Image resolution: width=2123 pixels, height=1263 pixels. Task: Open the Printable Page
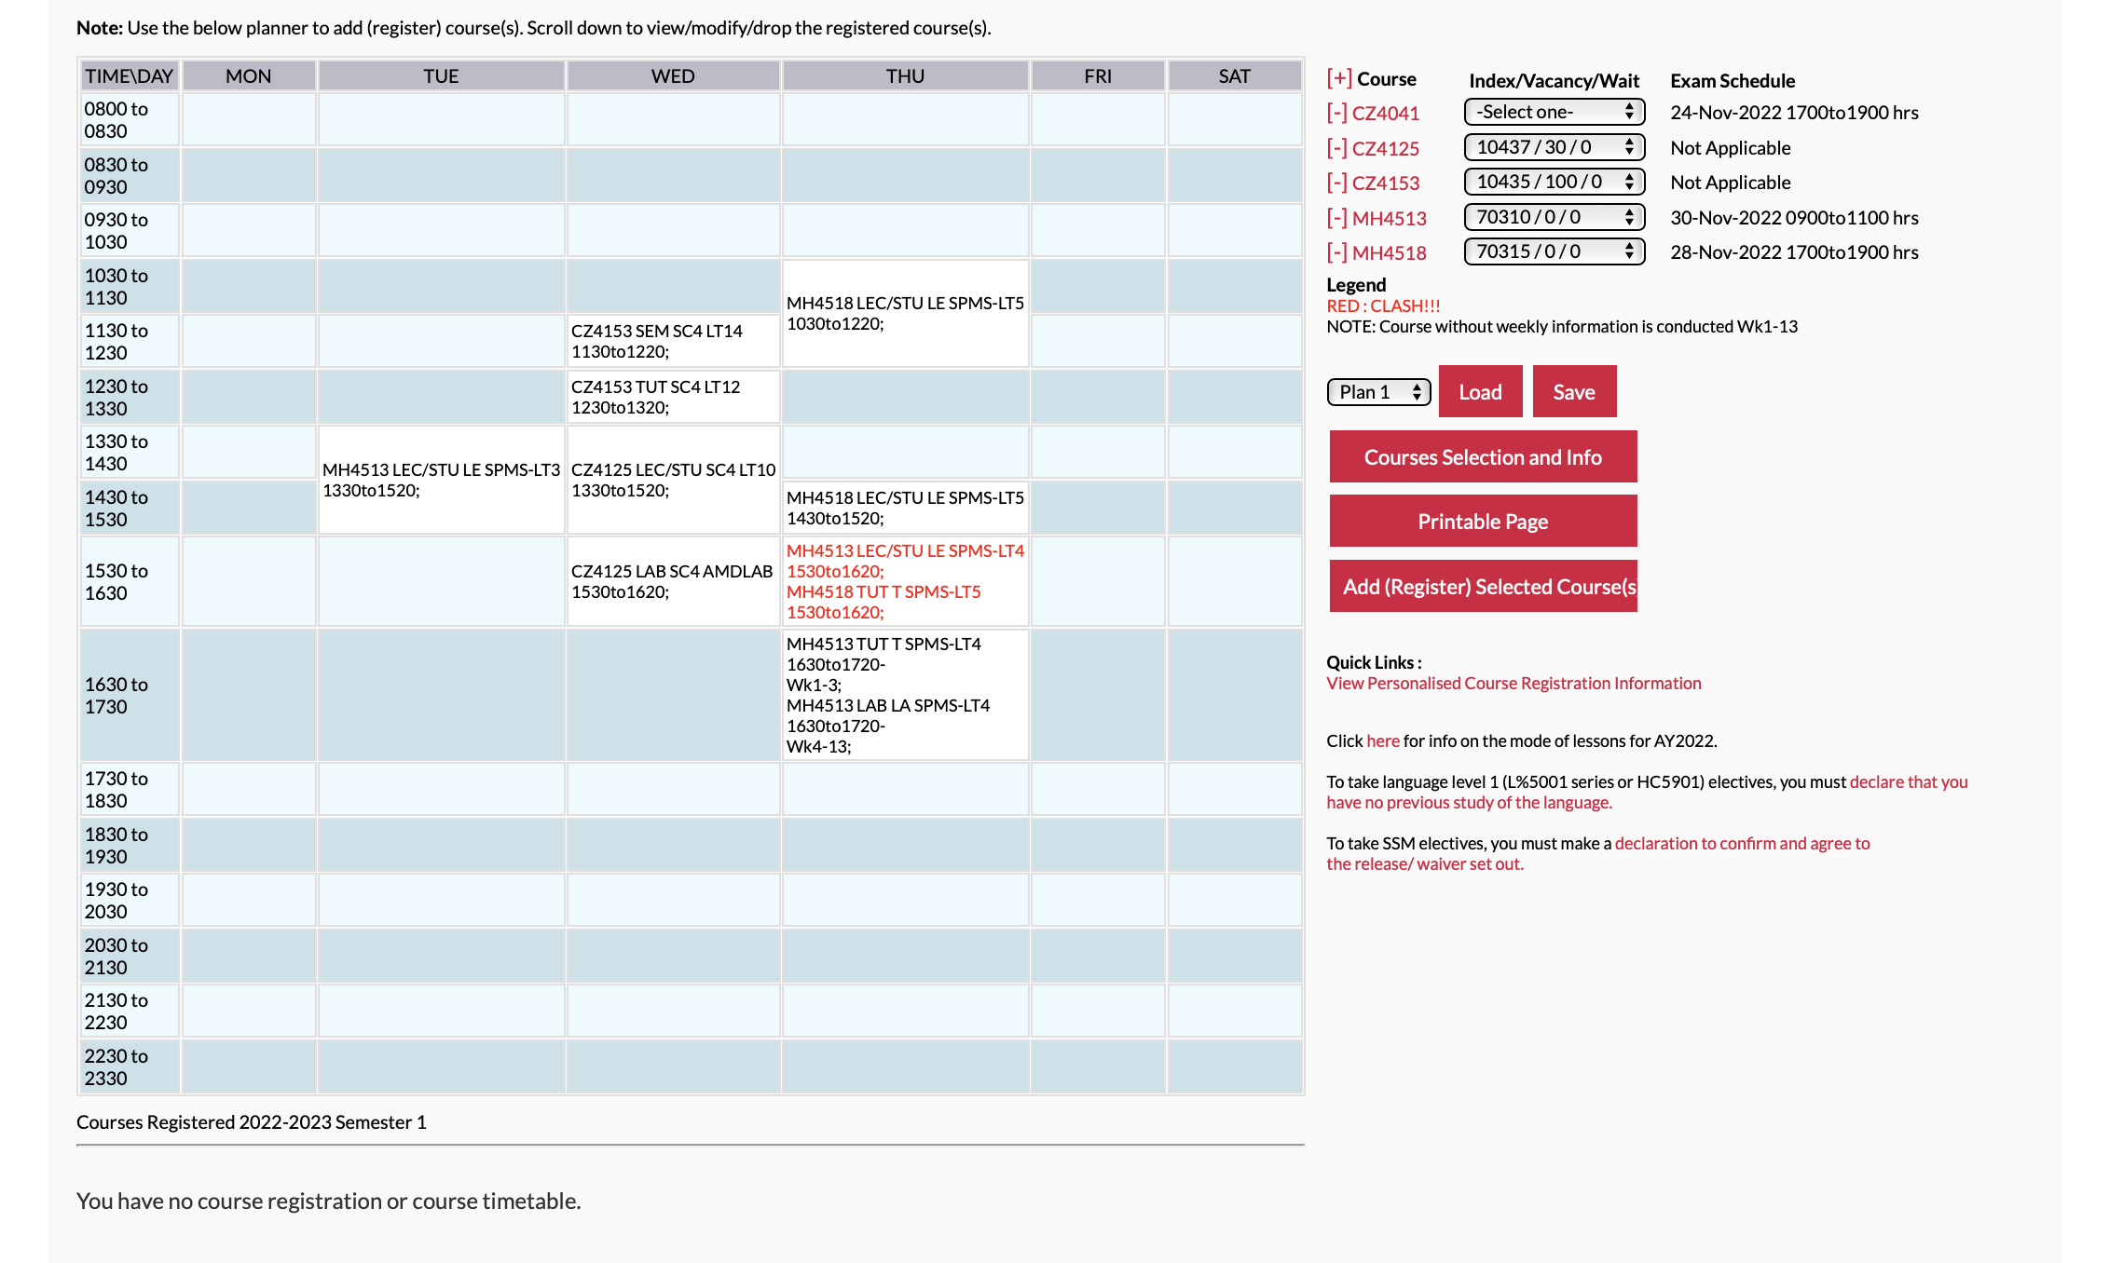click(1483, 522)
